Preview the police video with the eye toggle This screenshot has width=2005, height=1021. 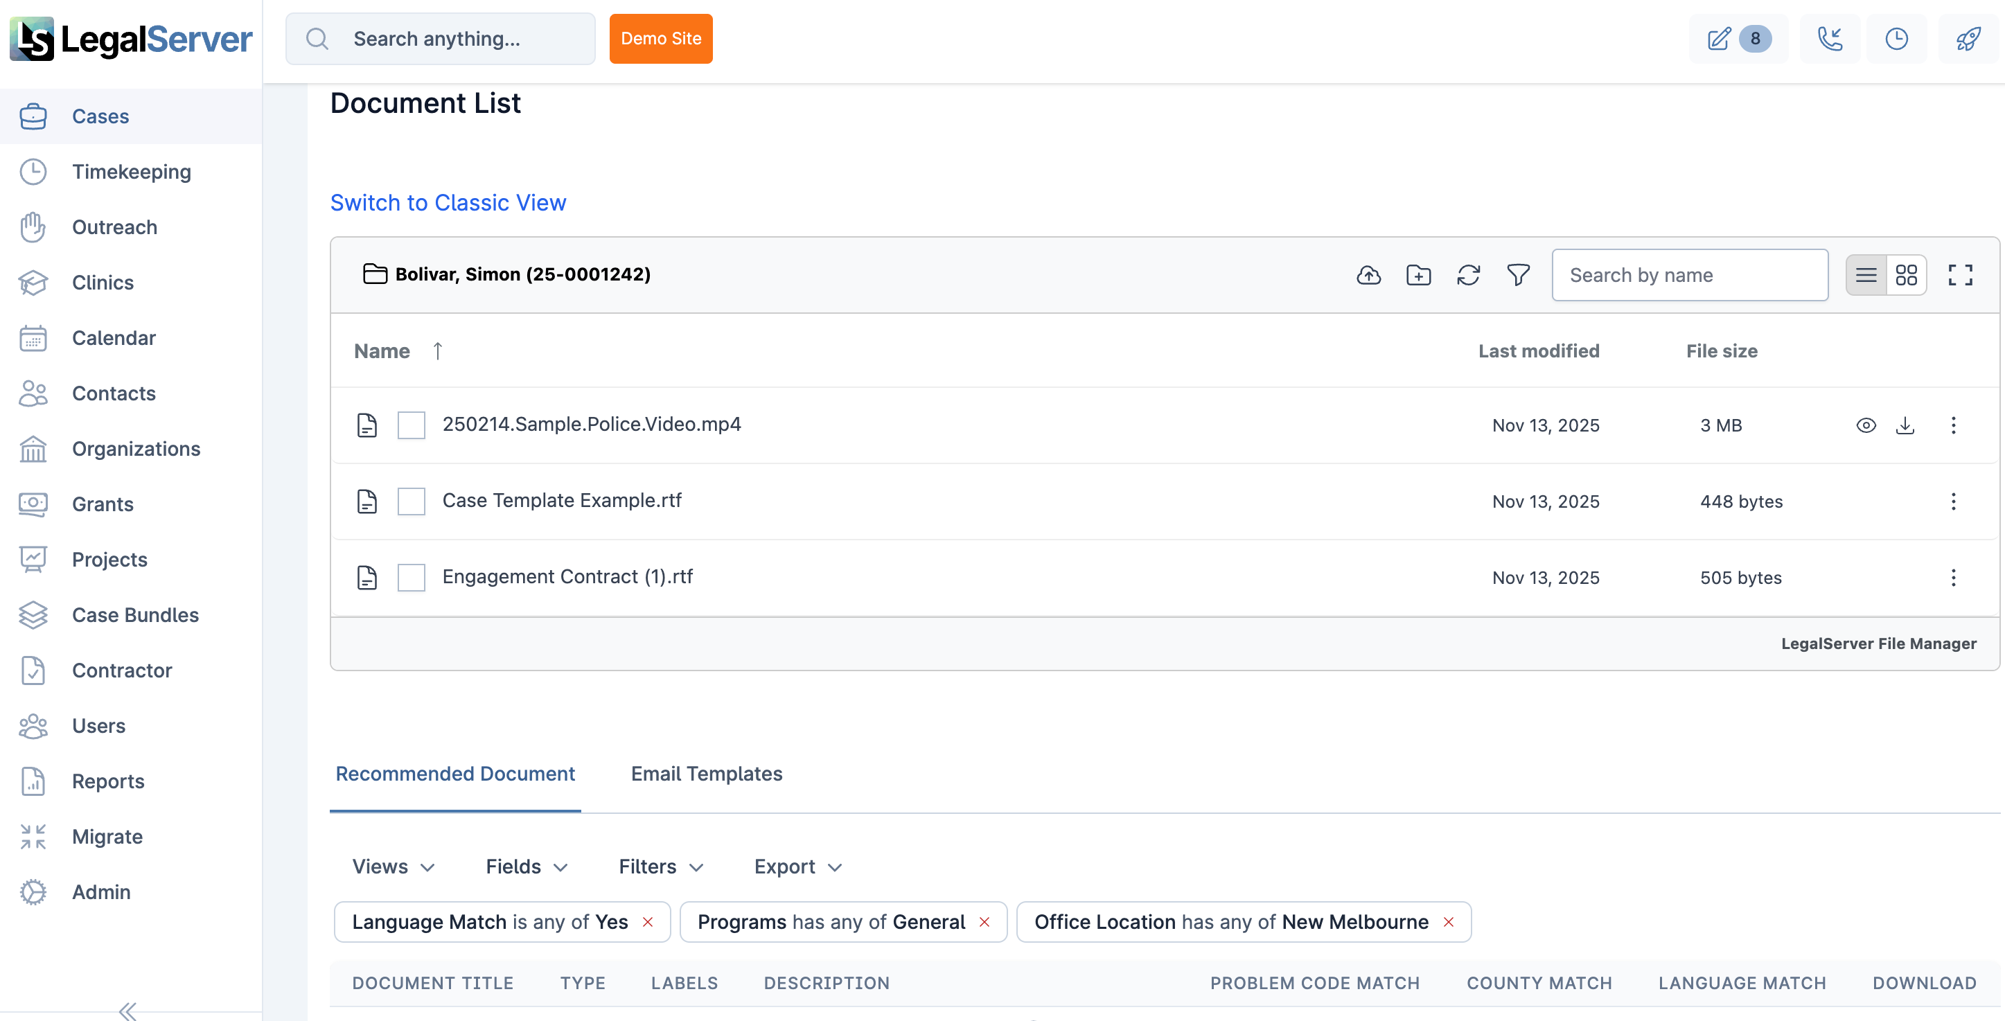point(1866,425)
